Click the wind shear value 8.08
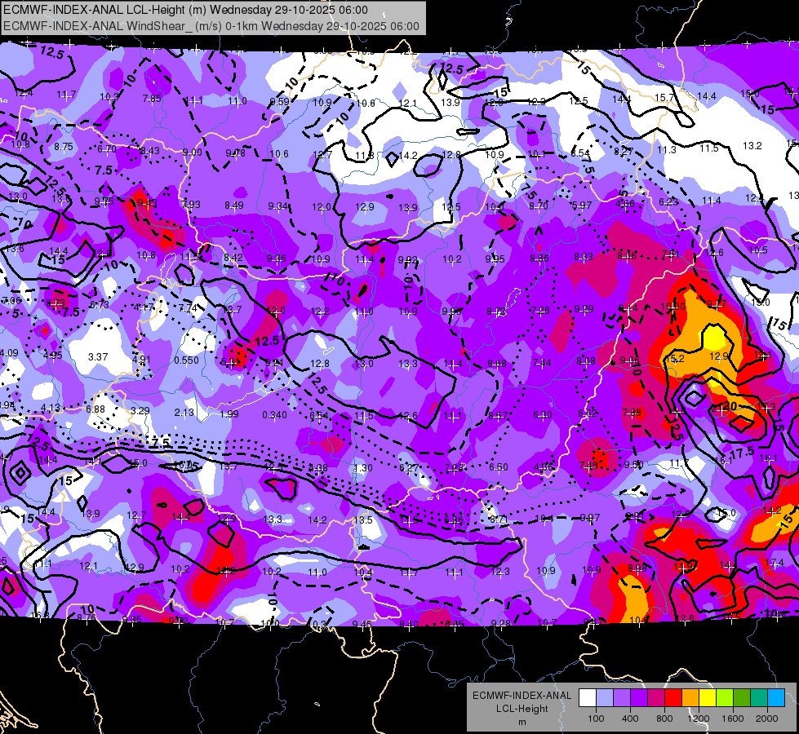 586,361
